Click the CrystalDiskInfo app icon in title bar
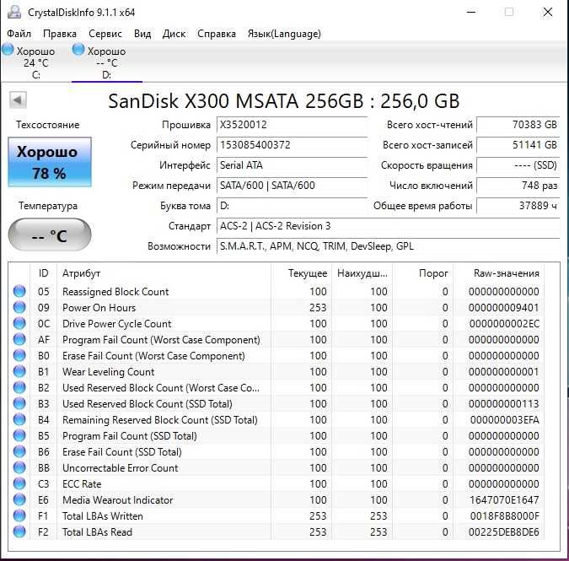This screenshot has height=561, width=569. (x=14, y=12)
